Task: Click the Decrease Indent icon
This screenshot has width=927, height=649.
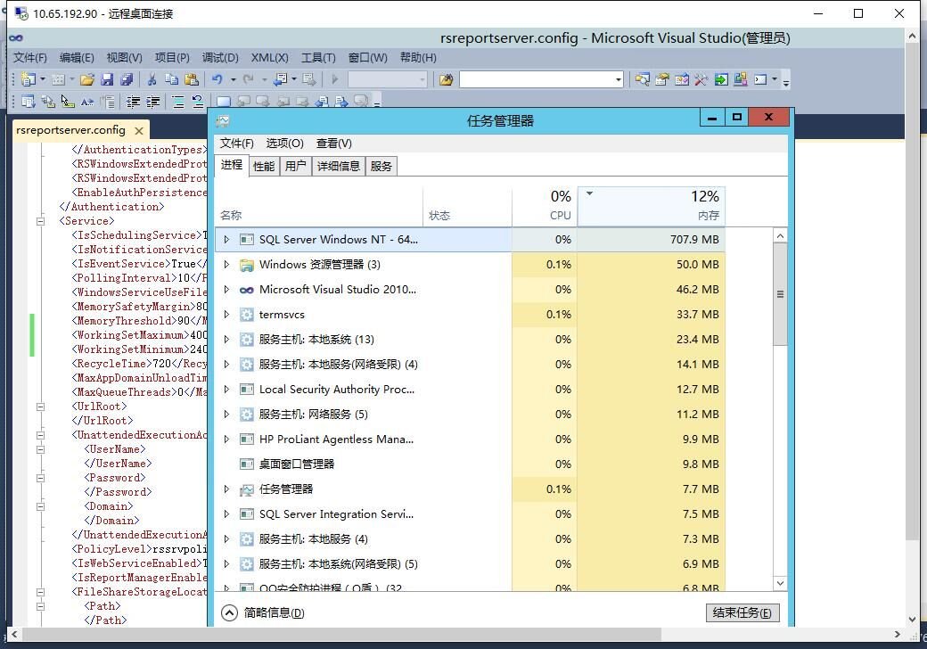Action: 134,101
